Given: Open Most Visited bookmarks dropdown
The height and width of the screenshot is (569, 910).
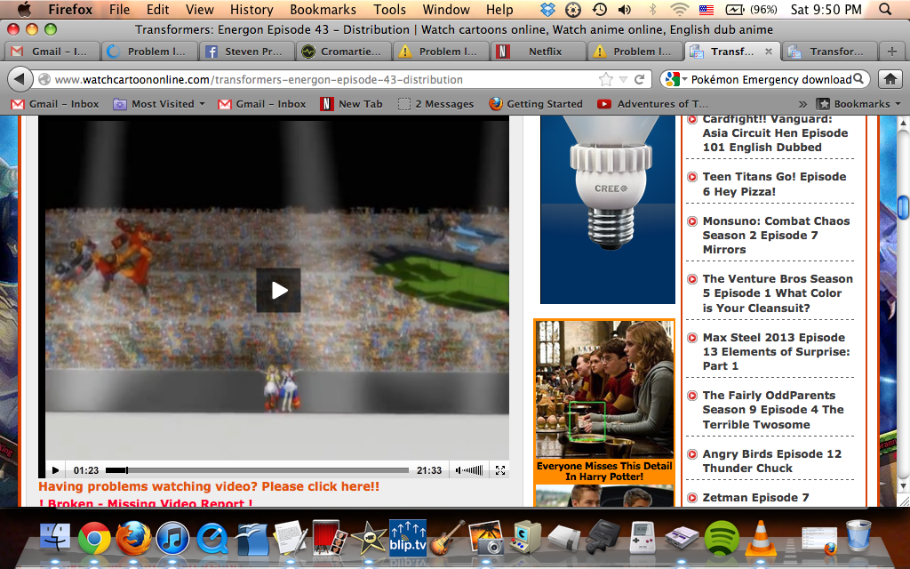Looking at the screenshot, I should click(159, 104).
